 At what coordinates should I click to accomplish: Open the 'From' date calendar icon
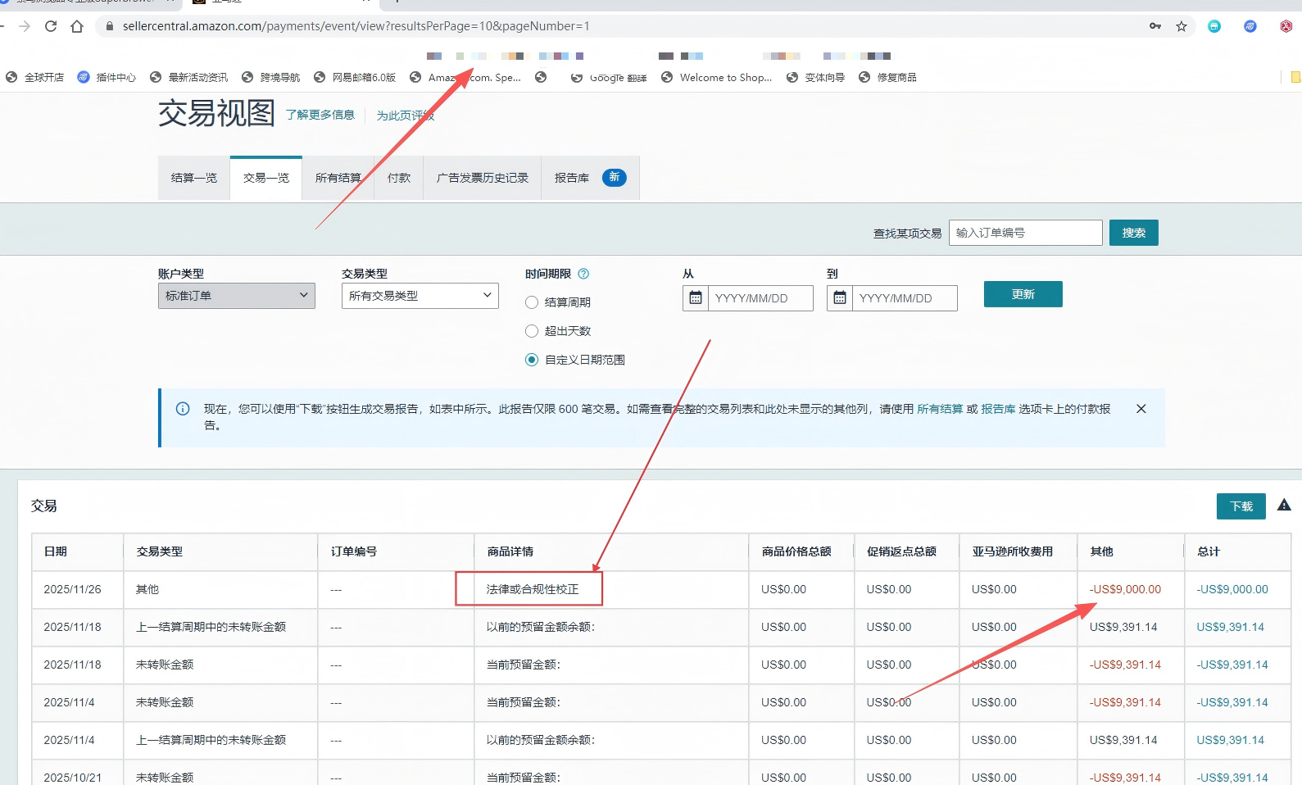[696, 298]
